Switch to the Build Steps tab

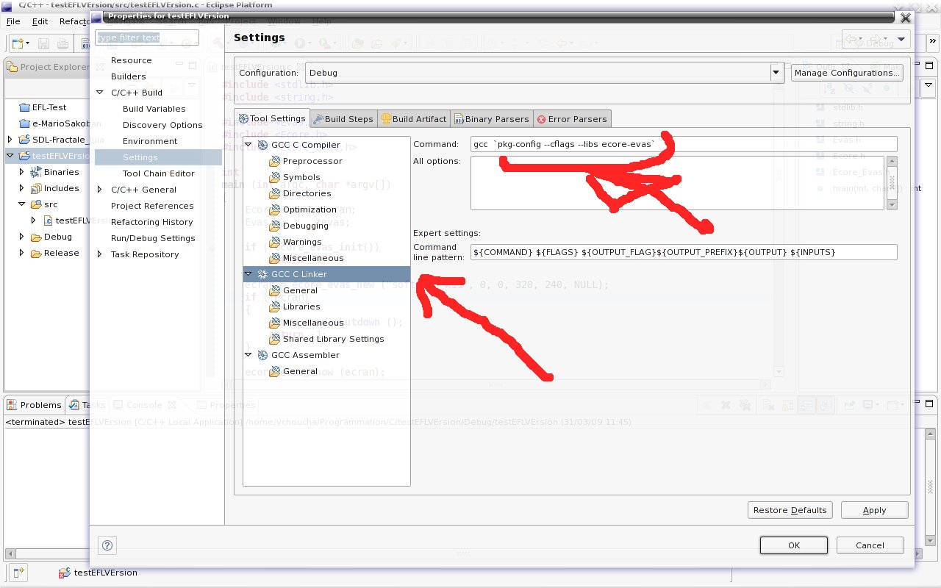343,118
